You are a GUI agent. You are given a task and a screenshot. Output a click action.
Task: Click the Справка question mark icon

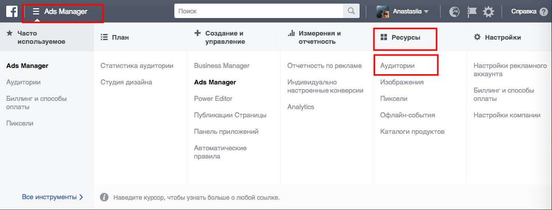(543, 11)
